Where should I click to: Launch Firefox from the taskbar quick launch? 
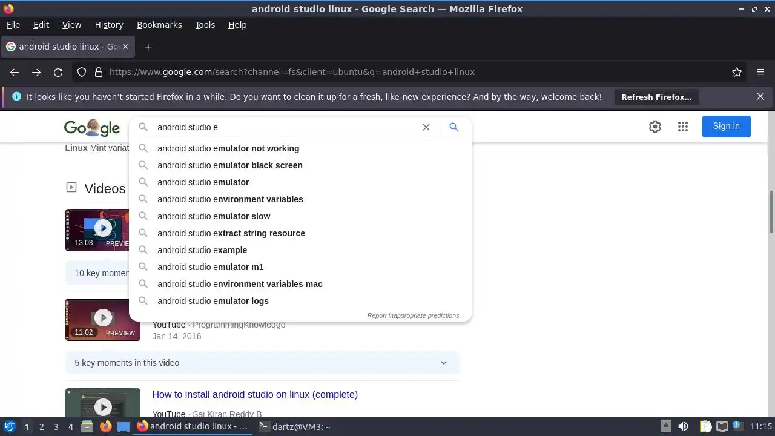105,427
